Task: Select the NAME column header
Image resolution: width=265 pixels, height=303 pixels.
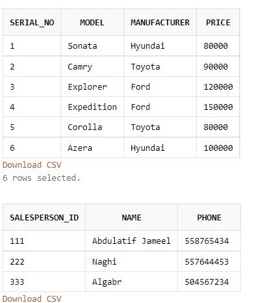Action: pyautogui.click(x=131, y=218)
